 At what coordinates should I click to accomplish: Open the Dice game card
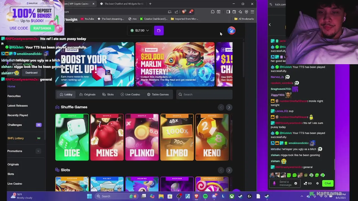(72, 137)
